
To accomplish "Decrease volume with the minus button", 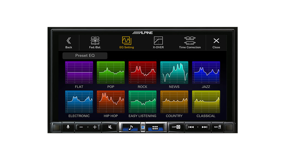I will pyautogui.click(x=81, y=127).
